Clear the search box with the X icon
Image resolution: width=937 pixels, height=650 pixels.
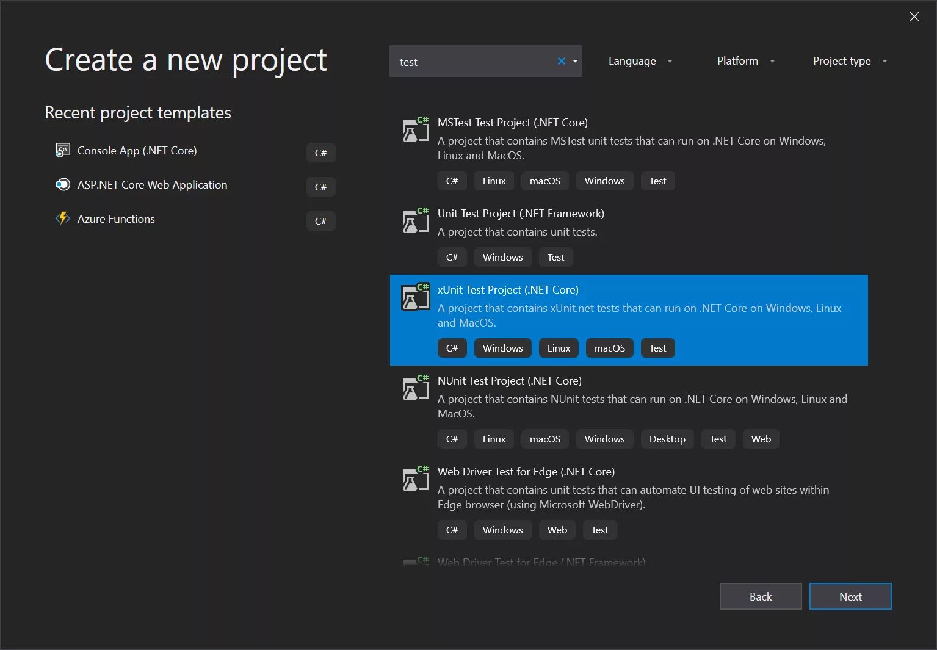[561, 61]
